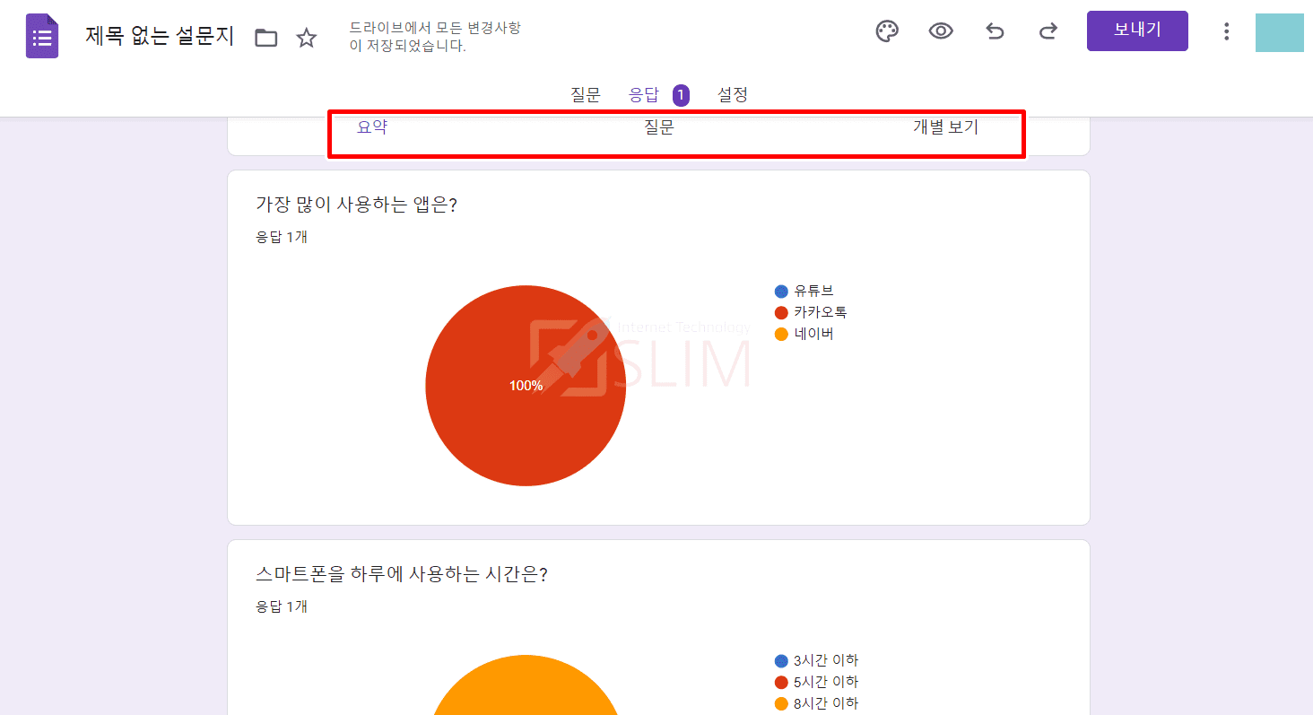The width and height of the screenshot is (1313, 715).
Task: Click the 5시간 이하 legend entry
Action: 816,682
